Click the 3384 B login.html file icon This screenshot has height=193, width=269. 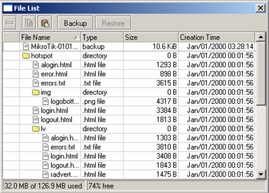tap(36, 111)
